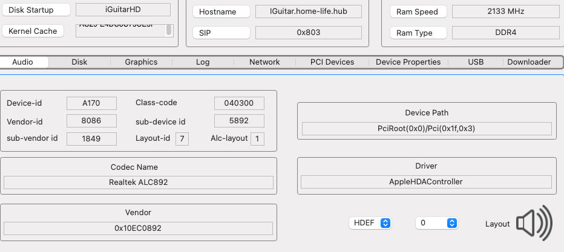
Task: Open the PCI Devices tab
Action: pos(332,62)
